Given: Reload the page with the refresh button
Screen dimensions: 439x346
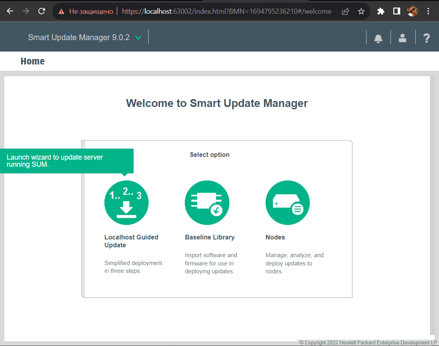Looking at the screenshot, I should [x=41, y=11].
